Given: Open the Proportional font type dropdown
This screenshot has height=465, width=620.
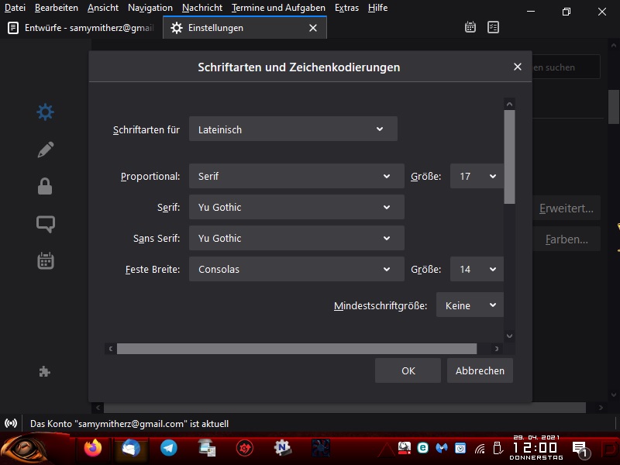Looking at the screenshot, I should (x=296, y=176).
